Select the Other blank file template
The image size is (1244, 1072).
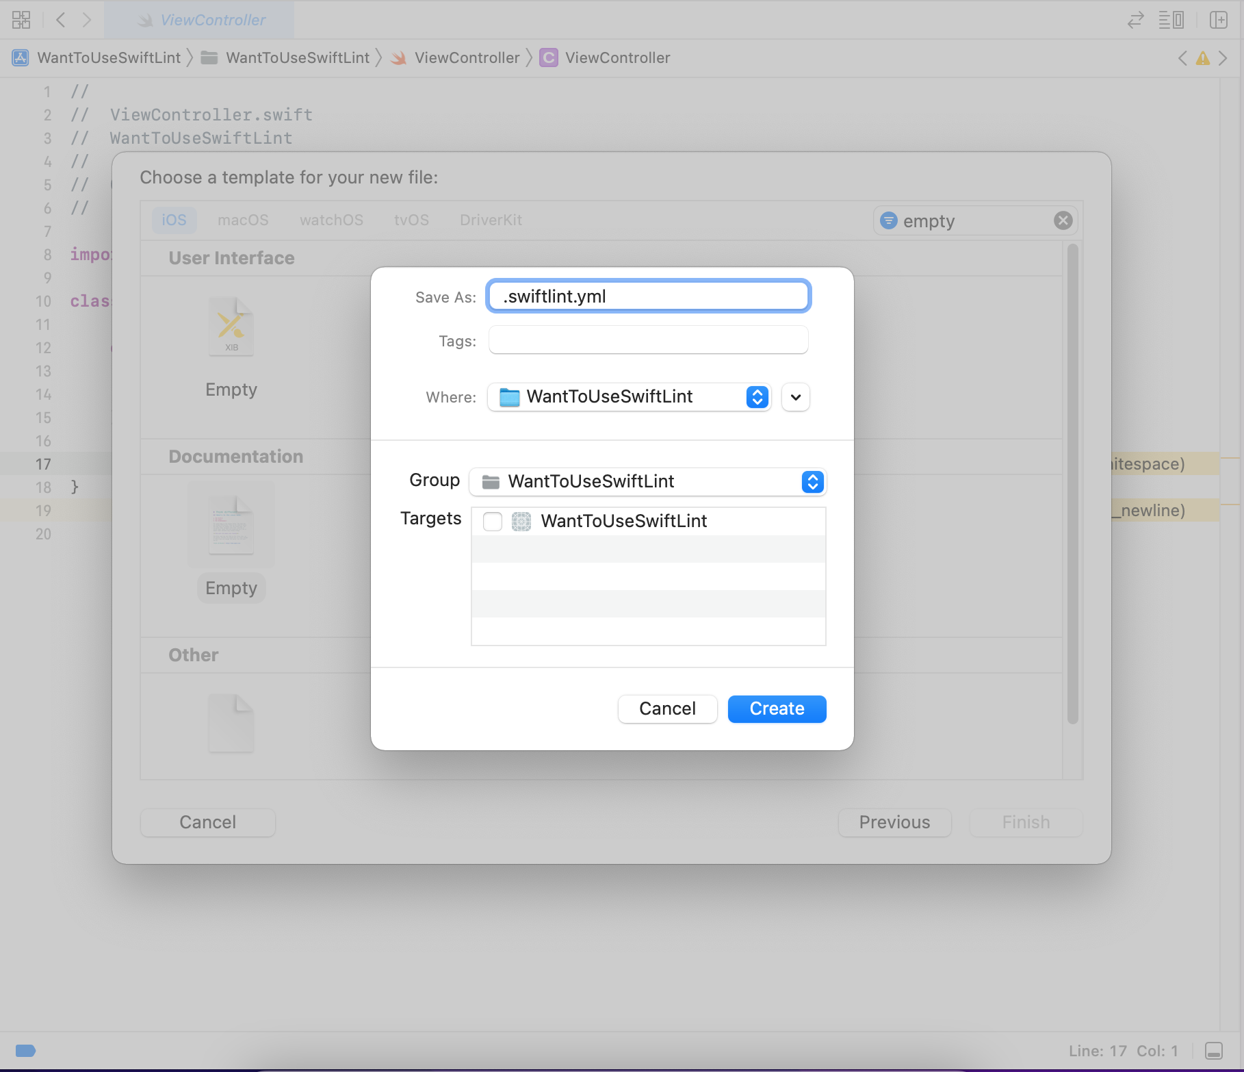tap(231, 723)
